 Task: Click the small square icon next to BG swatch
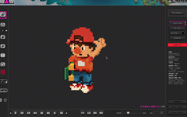pos(162,113)
